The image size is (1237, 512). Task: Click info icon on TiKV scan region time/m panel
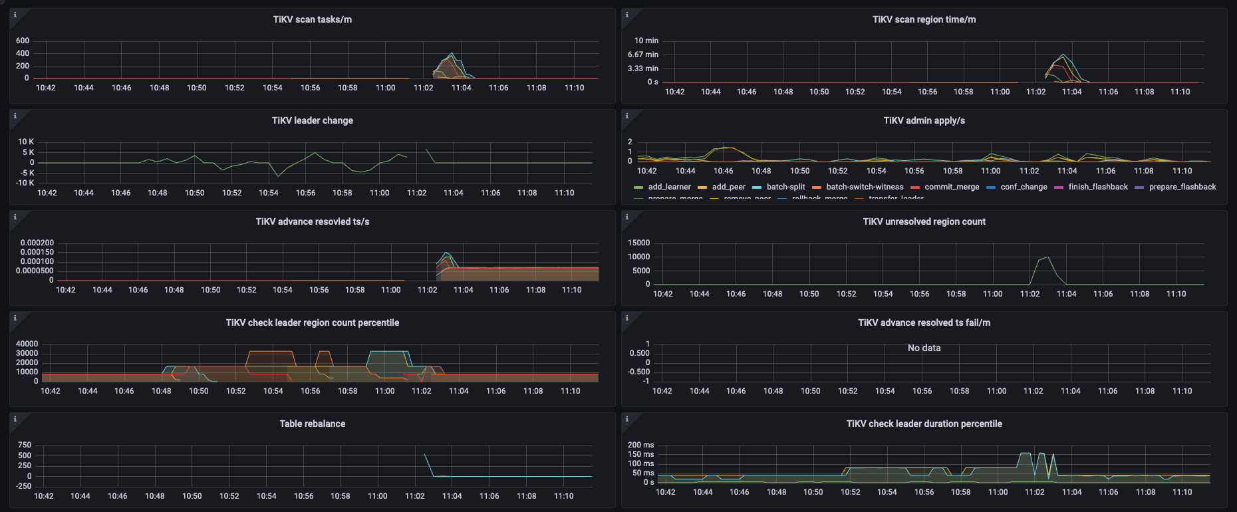(x=626, y=15)
